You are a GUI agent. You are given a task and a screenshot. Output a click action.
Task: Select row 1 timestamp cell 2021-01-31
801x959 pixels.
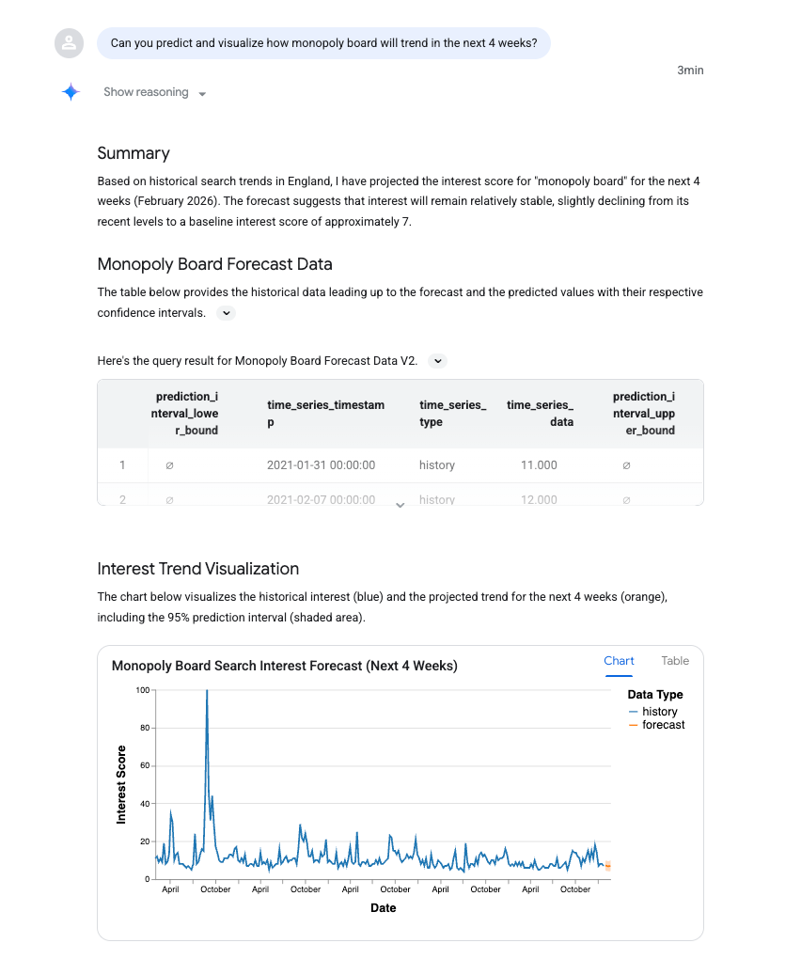pos(321,465)
